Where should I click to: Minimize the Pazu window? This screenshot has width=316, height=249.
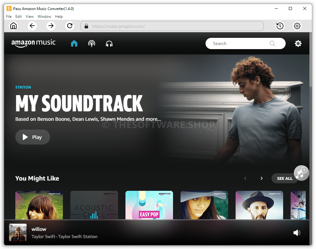[x=276, y=8]
